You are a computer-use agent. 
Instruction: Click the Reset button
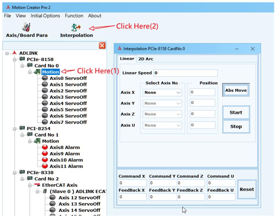click(x=247, y=189)
